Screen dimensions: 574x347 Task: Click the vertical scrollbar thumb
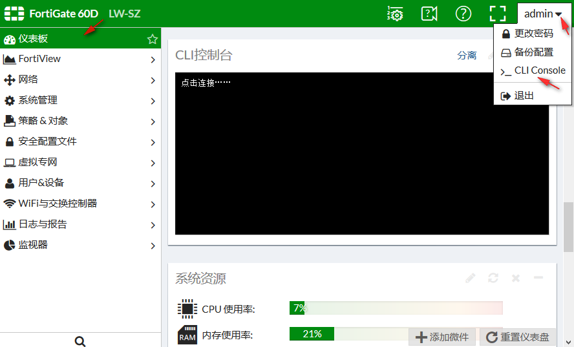(569, 227)
